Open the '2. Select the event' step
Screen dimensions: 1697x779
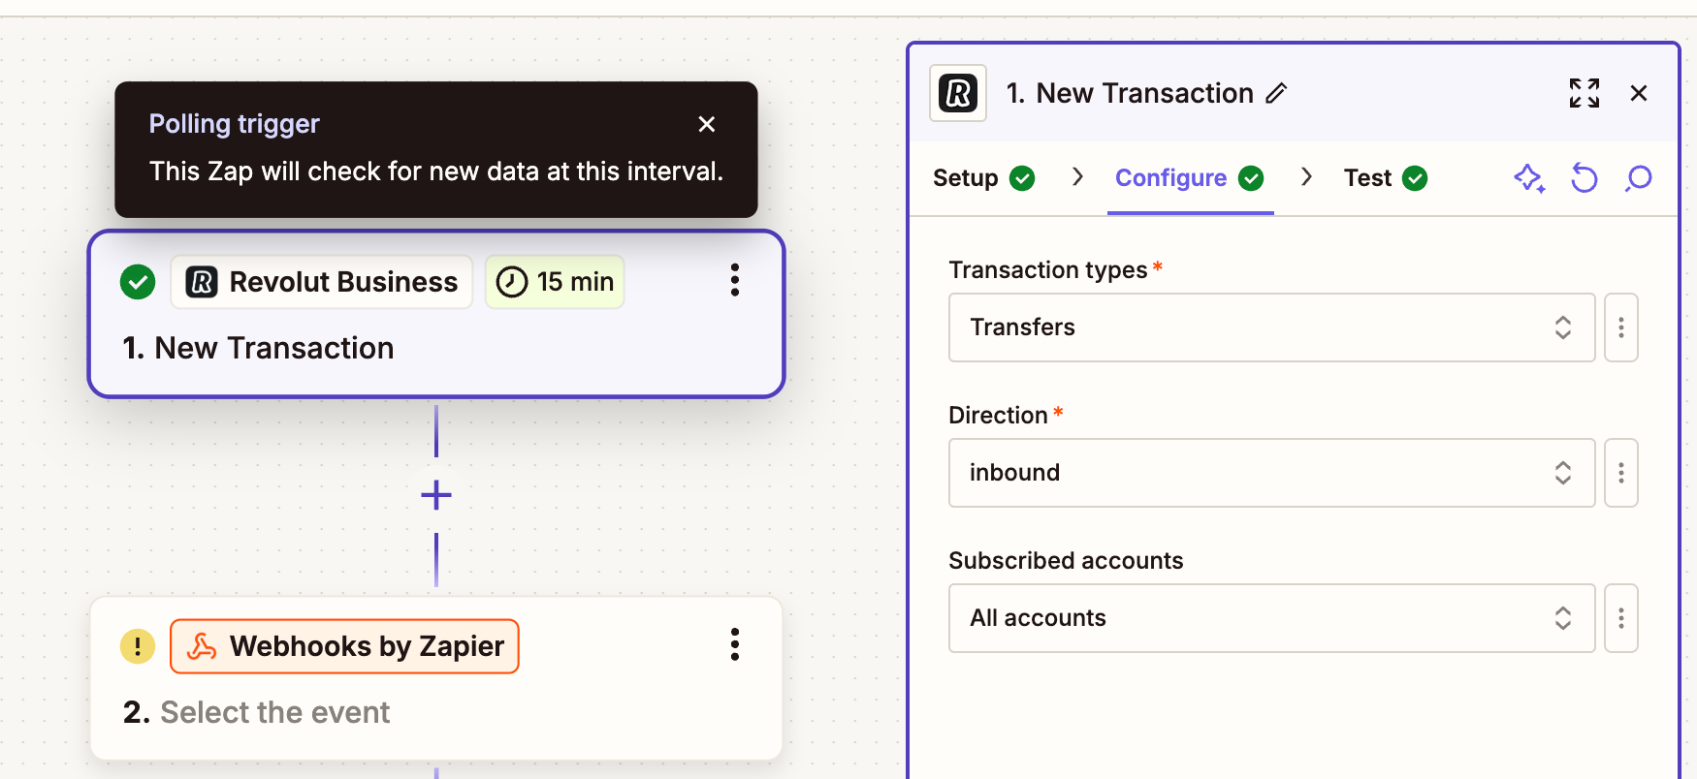tap(436, 678)
